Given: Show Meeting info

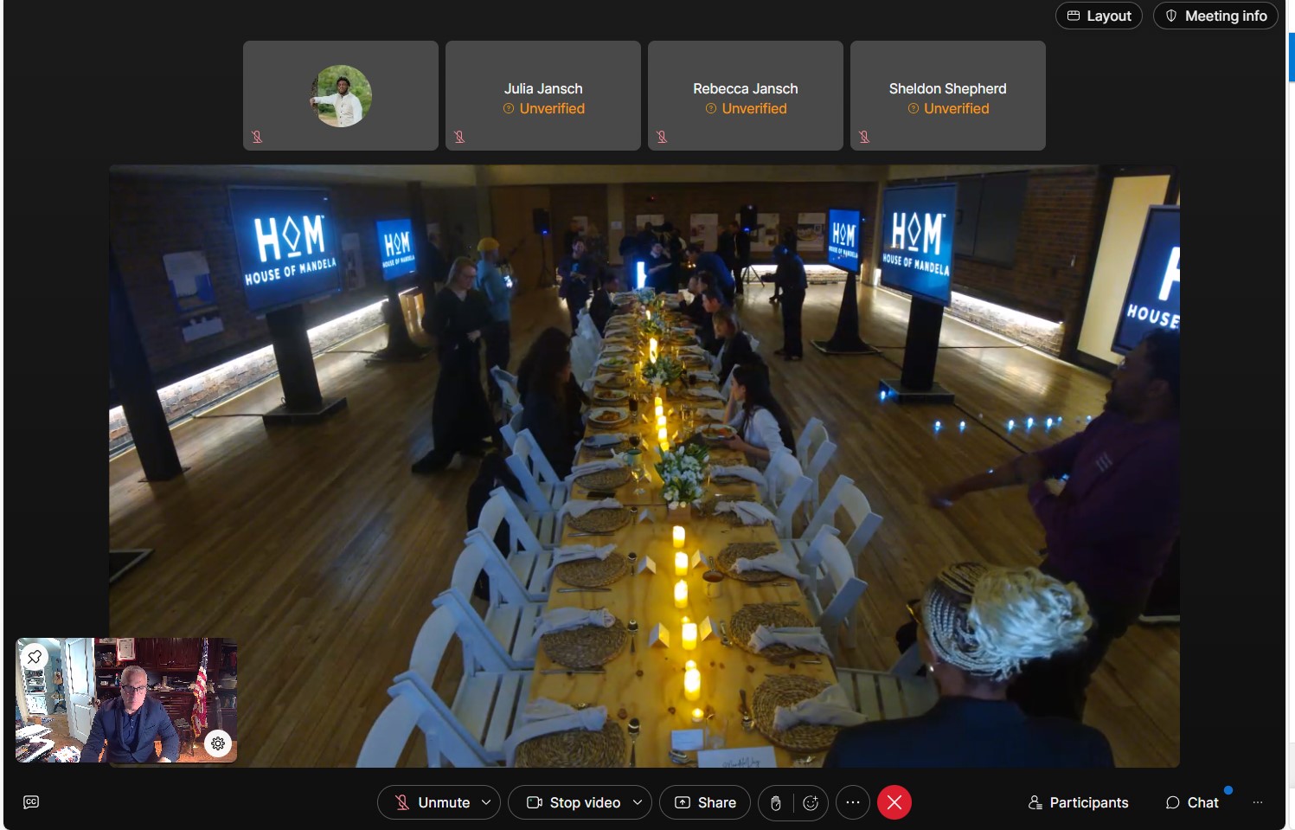Looking at the screenshot, I should (x=1215, y=16).
